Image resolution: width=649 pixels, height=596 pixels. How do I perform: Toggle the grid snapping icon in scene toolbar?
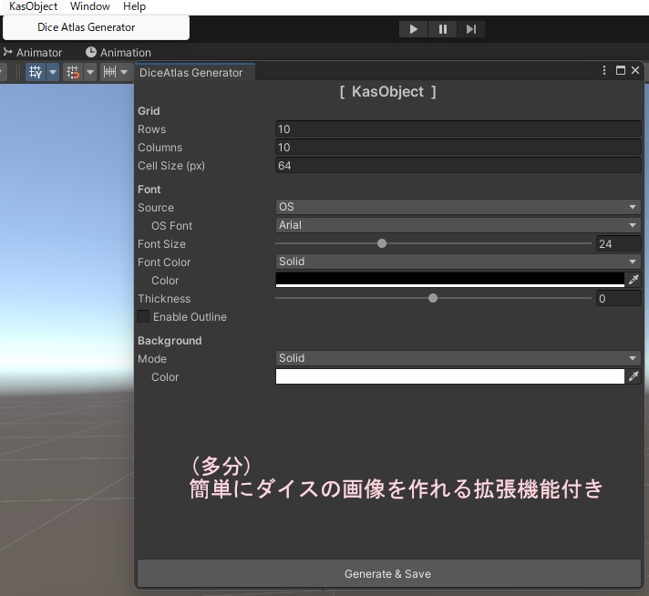point(36,72)
